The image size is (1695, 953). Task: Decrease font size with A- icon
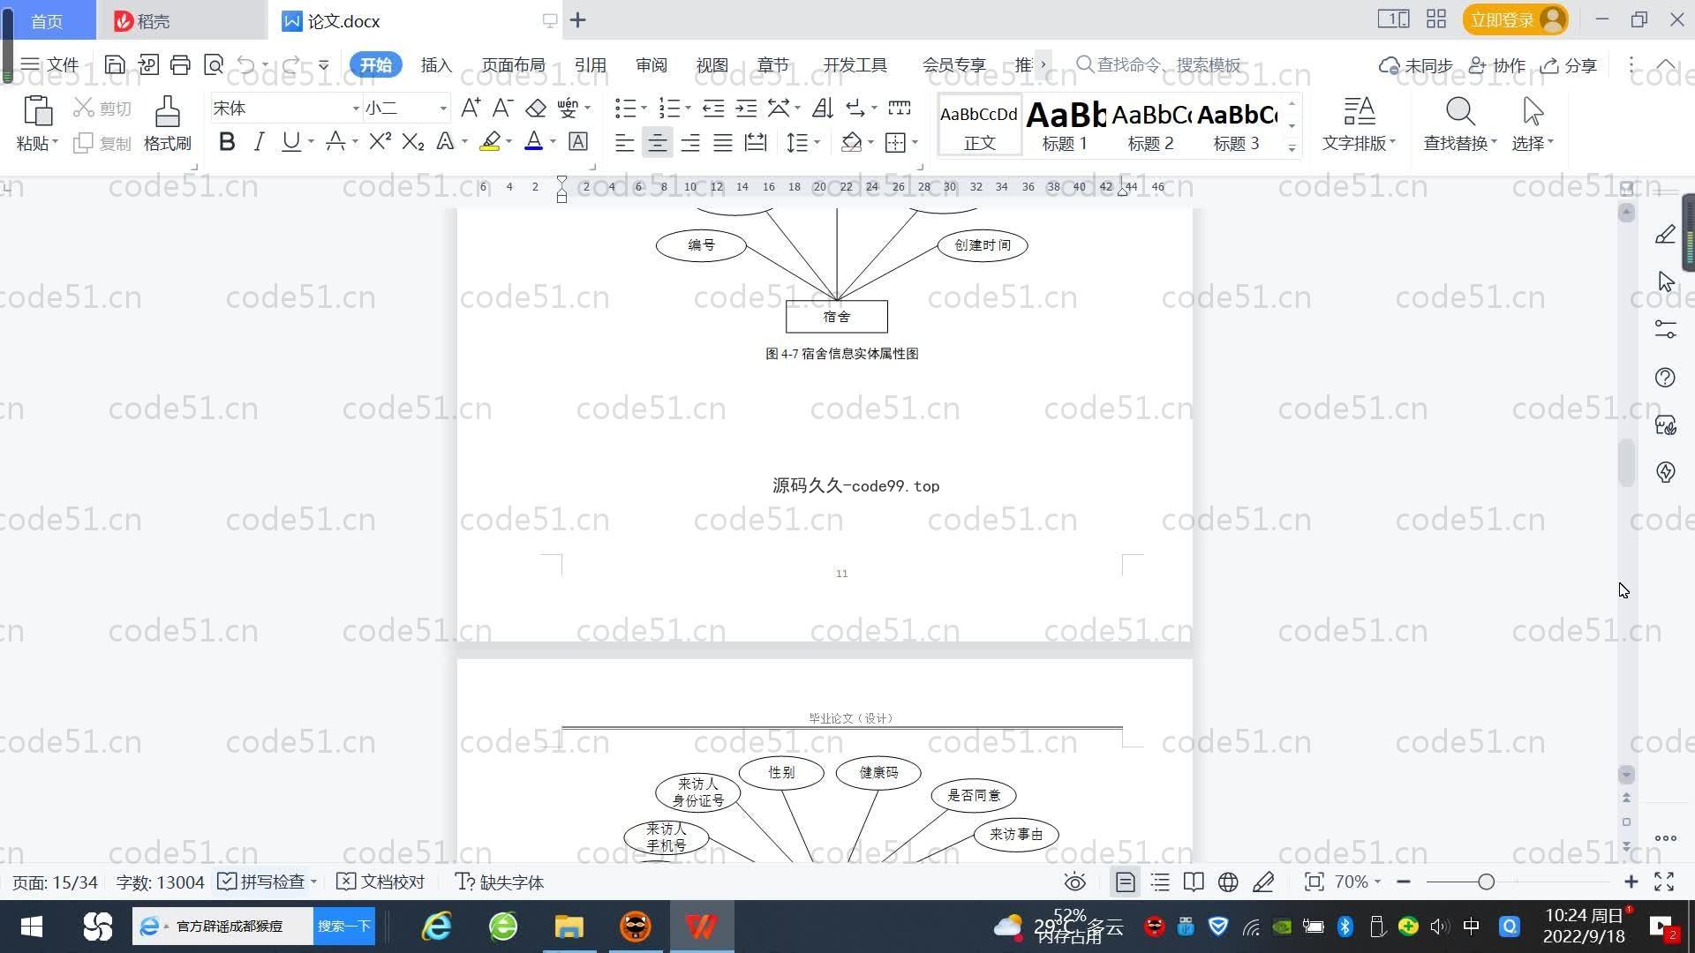(x=502, y=108)
